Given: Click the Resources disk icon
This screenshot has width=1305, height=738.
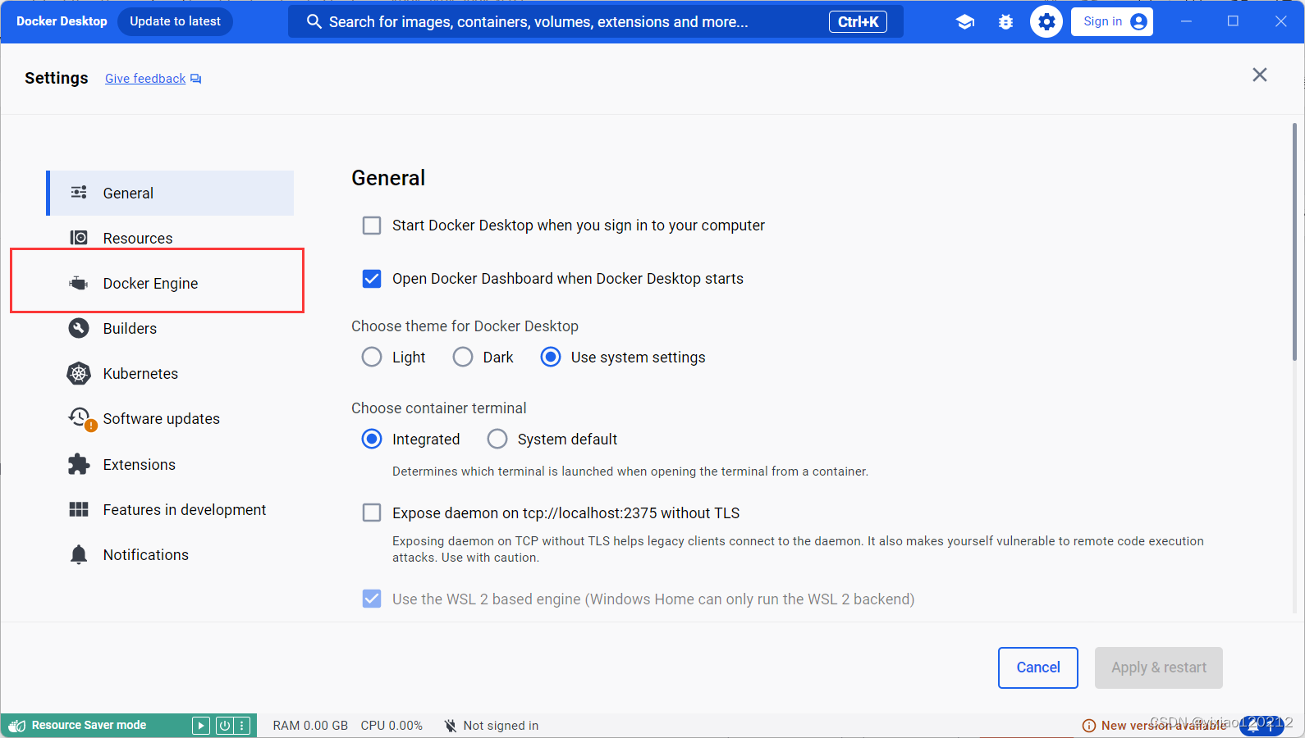Looking at the screenshot, I should pos(79,238).
